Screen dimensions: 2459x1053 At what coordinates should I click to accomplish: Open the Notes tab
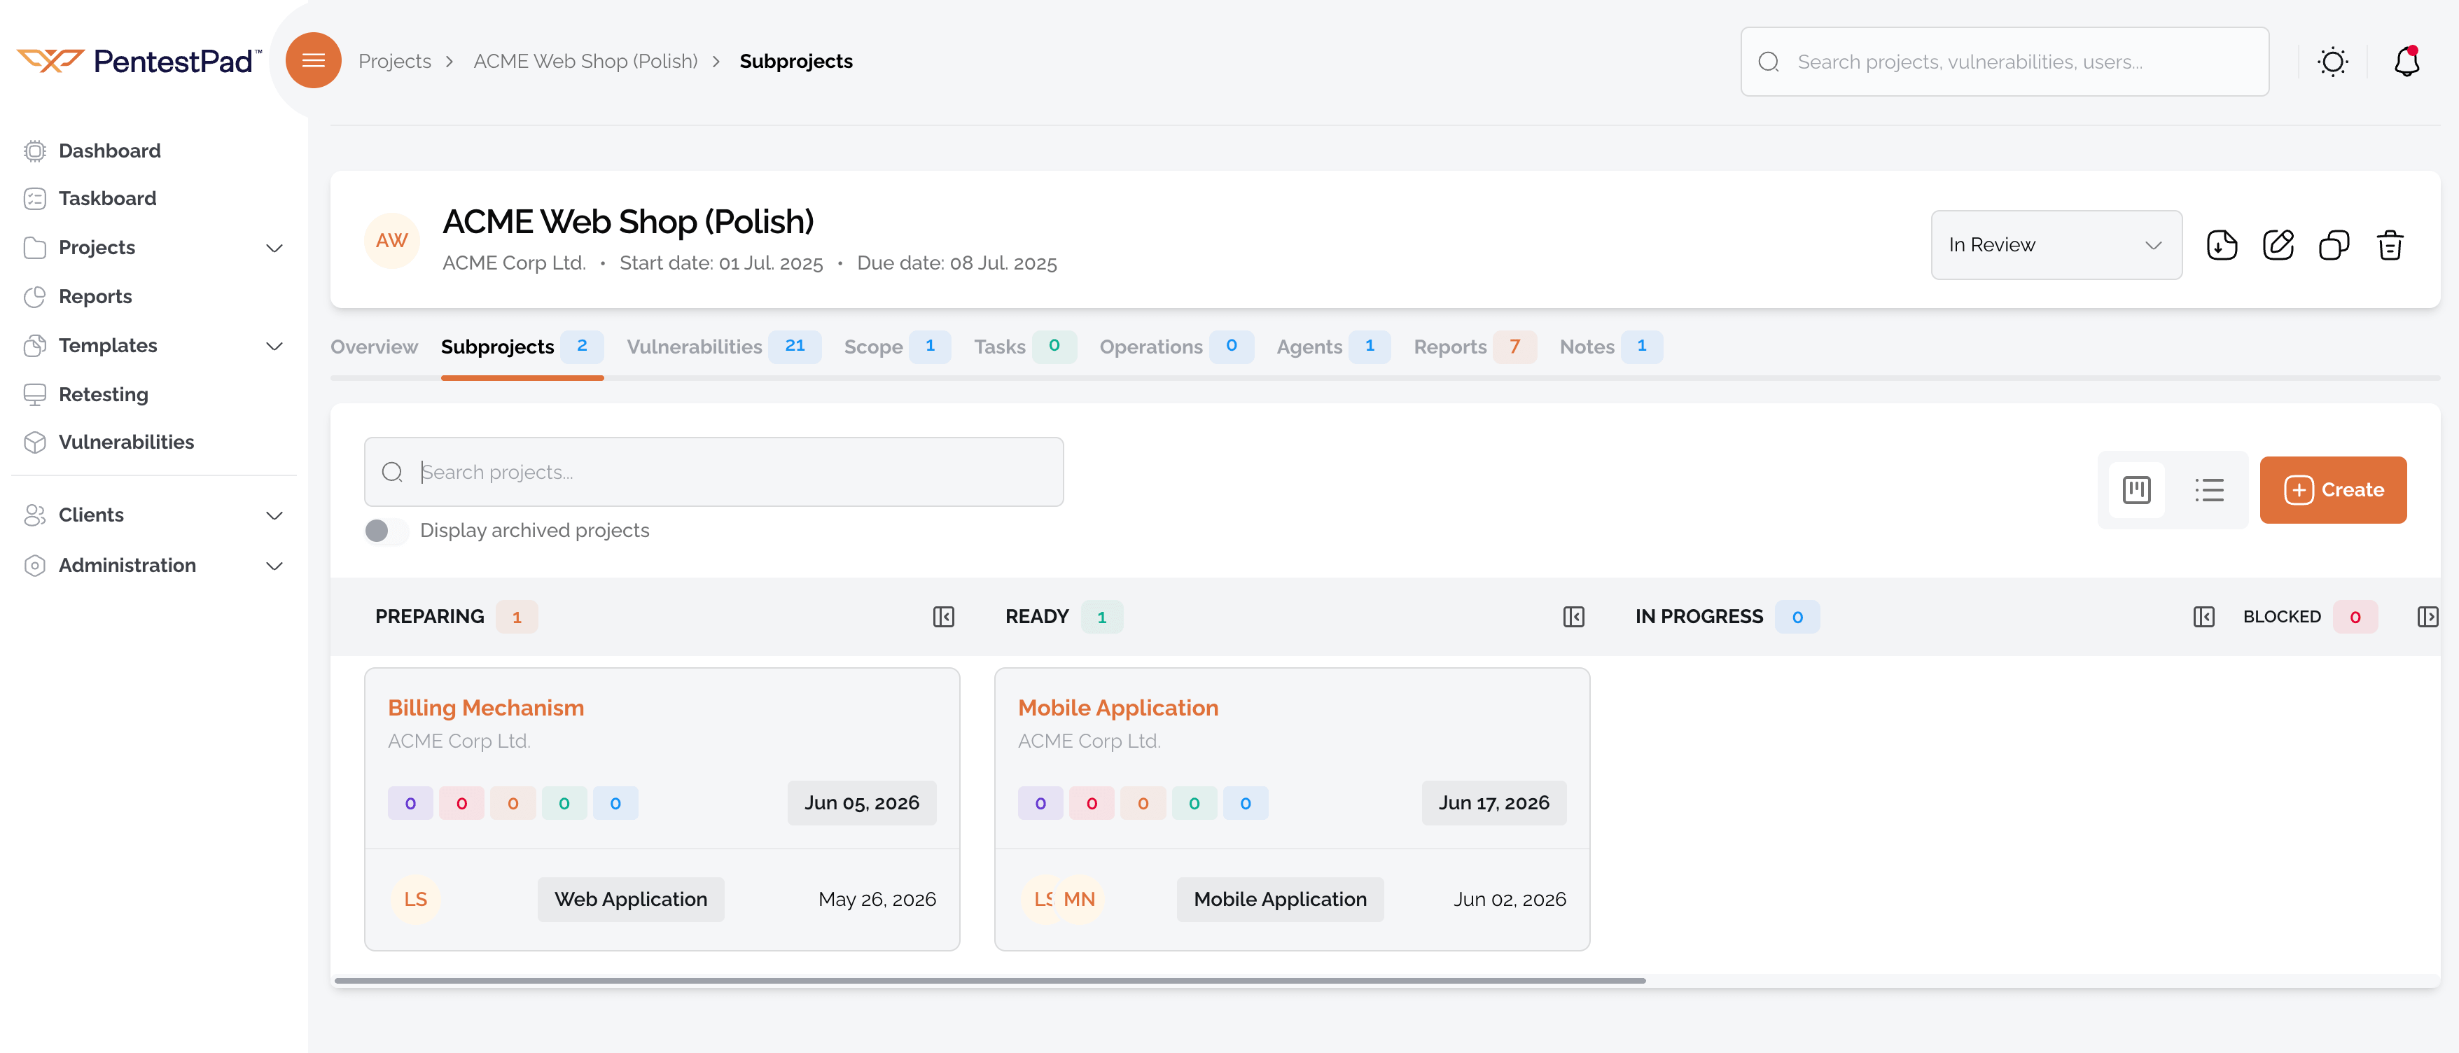[x=1610, y=347]
